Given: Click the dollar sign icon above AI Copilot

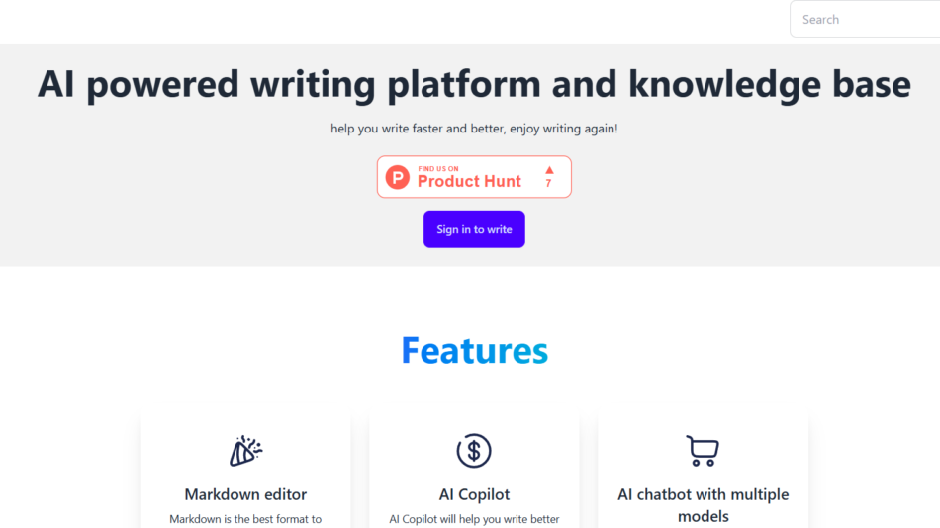Looking at the screenshot, I should [474, 451].
